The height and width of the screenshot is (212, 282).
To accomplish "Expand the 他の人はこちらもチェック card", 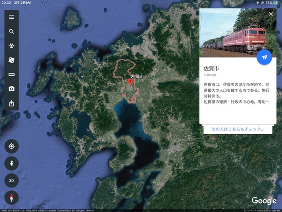I will (x=238, y=129).
